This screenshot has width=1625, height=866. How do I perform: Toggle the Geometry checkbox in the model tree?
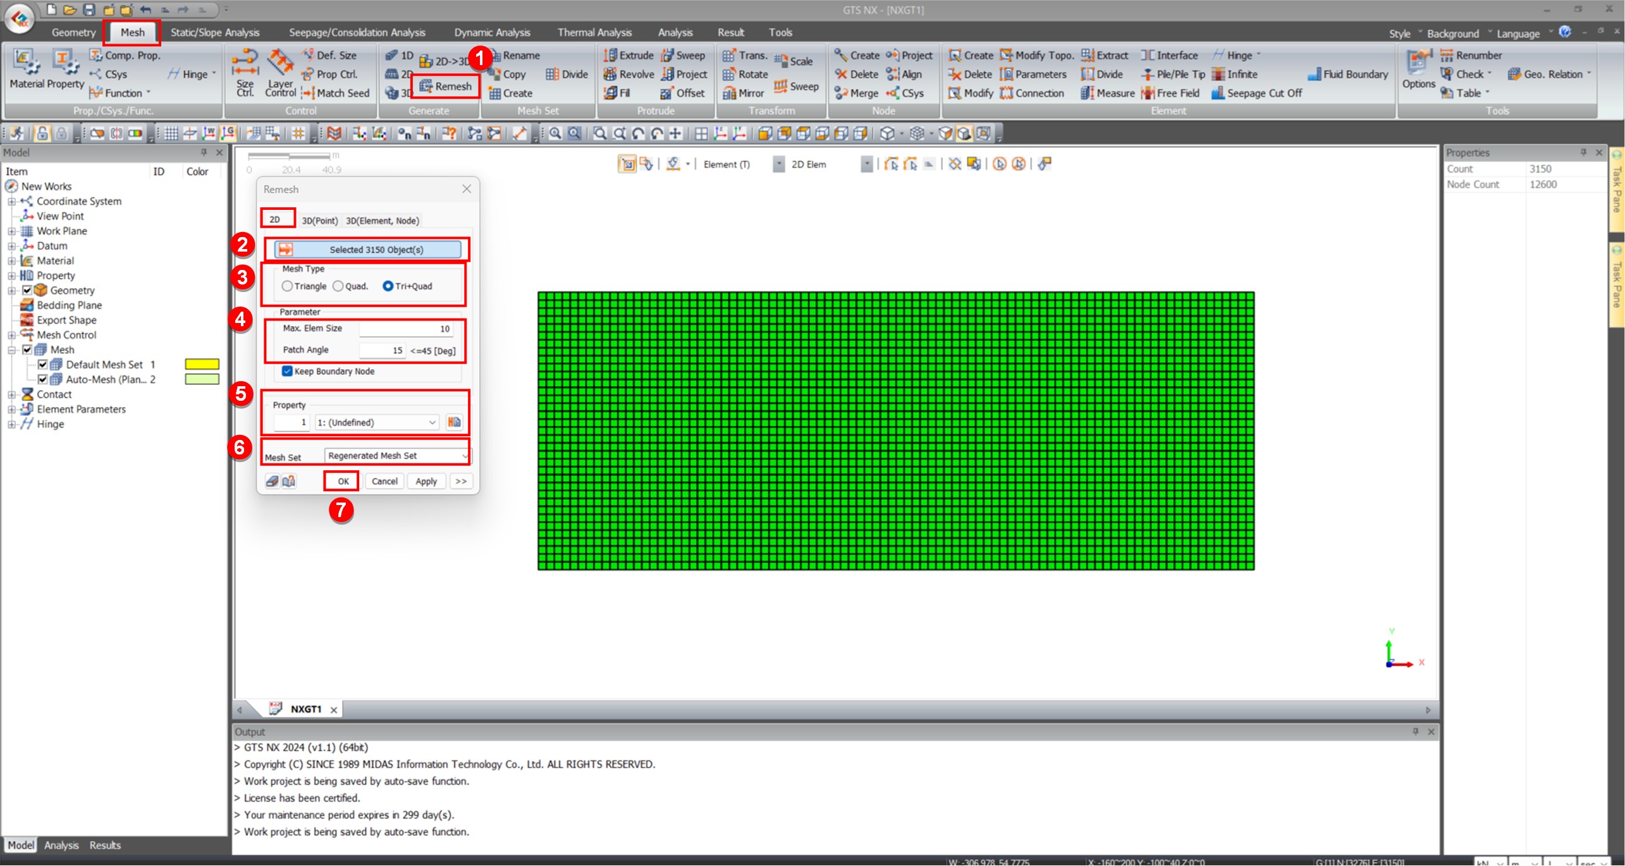click(27, 291)
